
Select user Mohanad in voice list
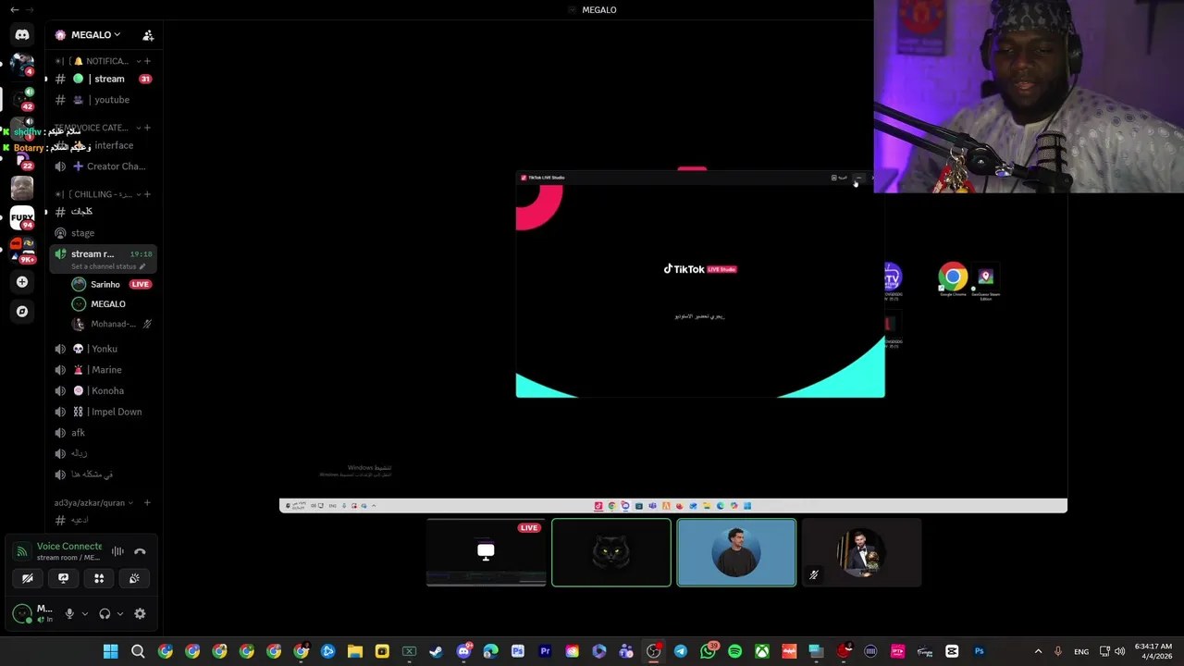click(x=111, y=324)
